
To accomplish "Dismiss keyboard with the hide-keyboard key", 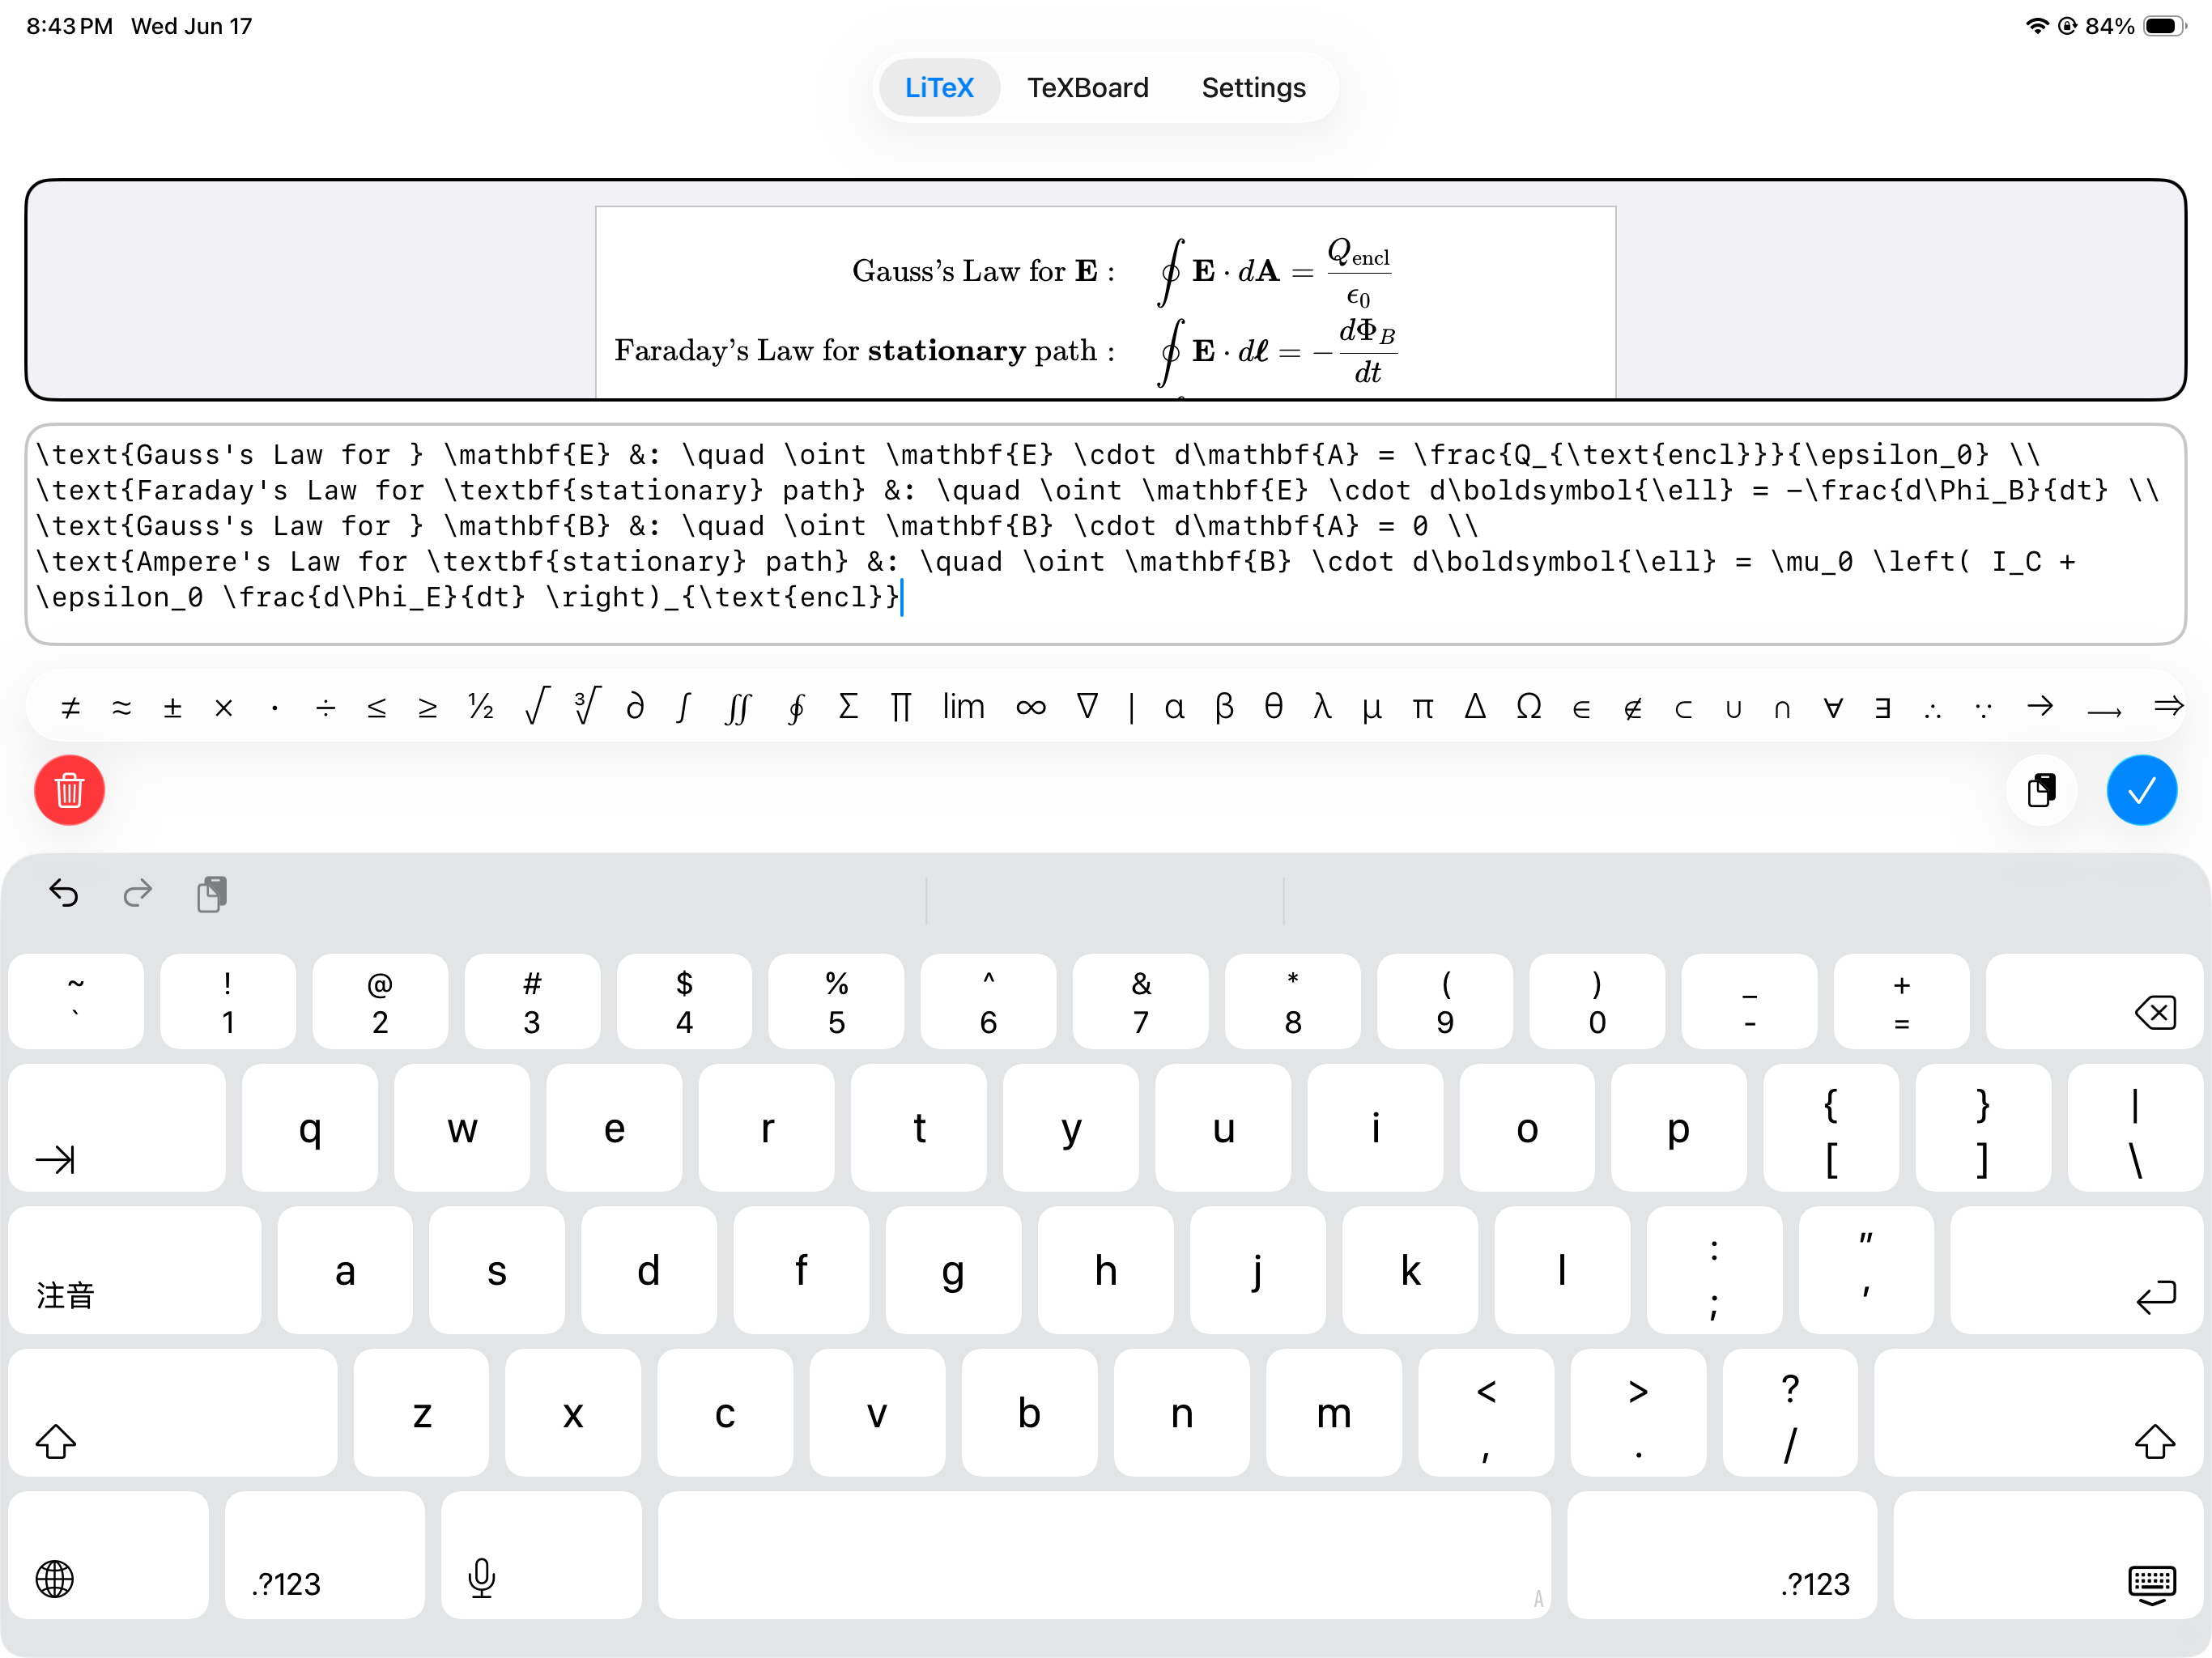I will point(2048,1556).
